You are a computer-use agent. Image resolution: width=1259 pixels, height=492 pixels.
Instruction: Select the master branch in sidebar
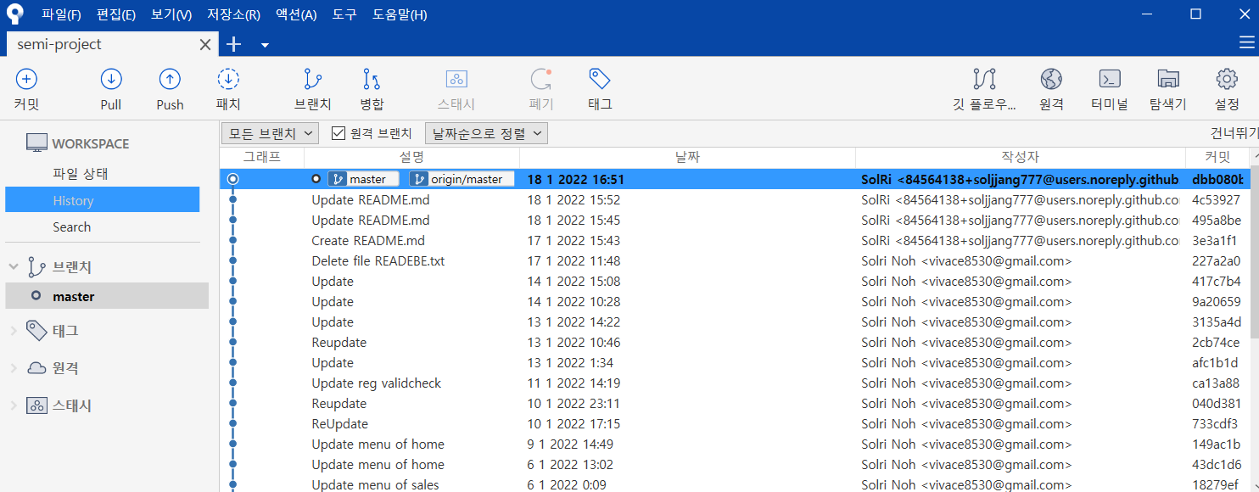[107, 296]
